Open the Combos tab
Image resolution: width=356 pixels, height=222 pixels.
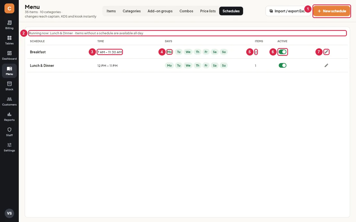coord(186,11)
